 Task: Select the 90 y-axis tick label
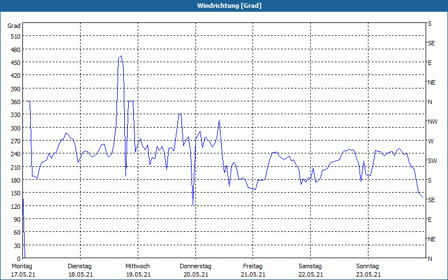pyautogui.click(x=16, y=220)
